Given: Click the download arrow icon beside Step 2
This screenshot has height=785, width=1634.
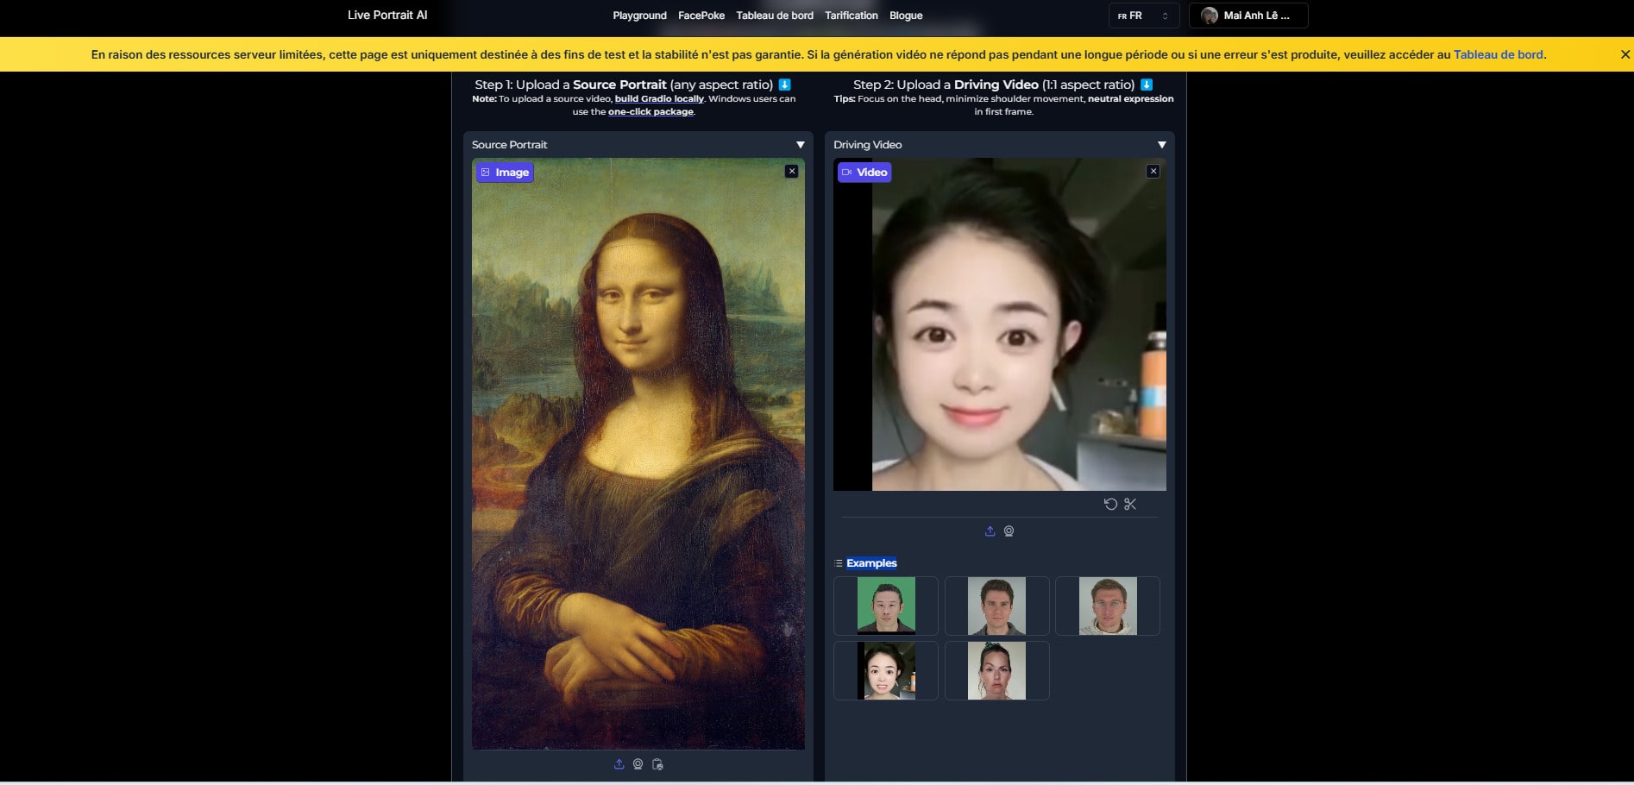Looking at the screenshot, I should coord(1147,85).
